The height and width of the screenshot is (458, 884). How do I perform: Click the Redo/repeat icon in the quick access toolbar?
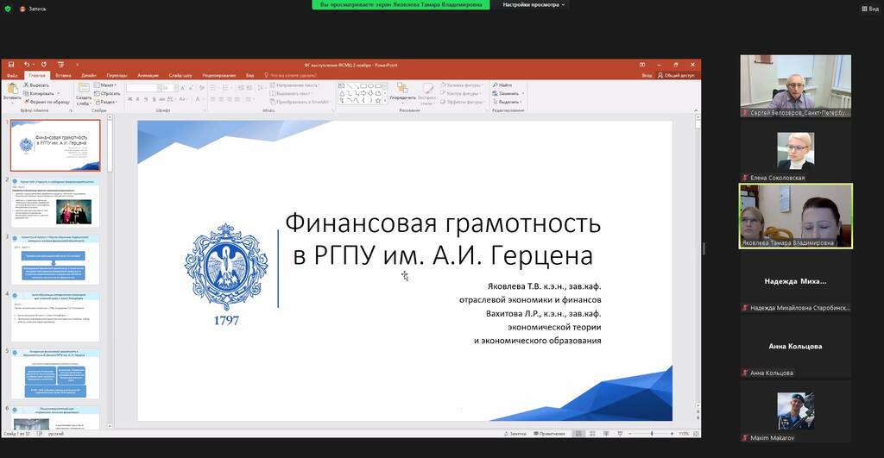(43, 65)
